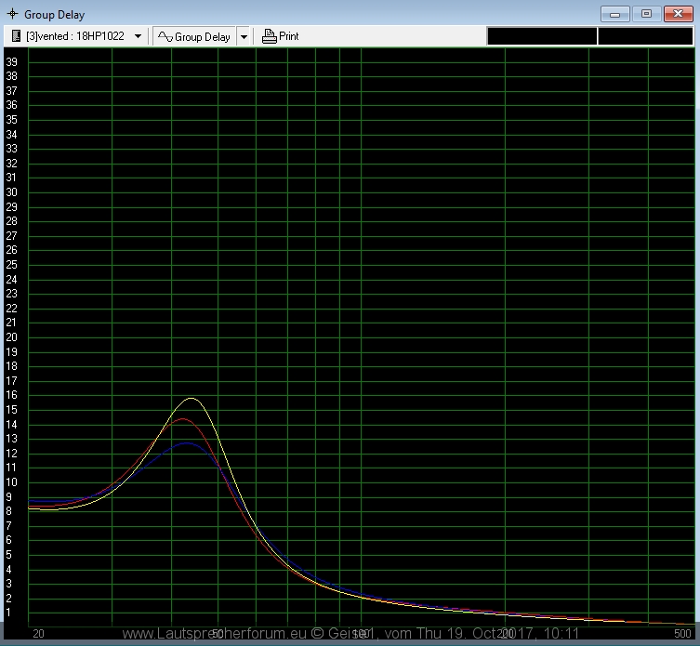Minimize the Group Delay window
The height and width of the screenshot is (646, 700).
coord(614,14)
